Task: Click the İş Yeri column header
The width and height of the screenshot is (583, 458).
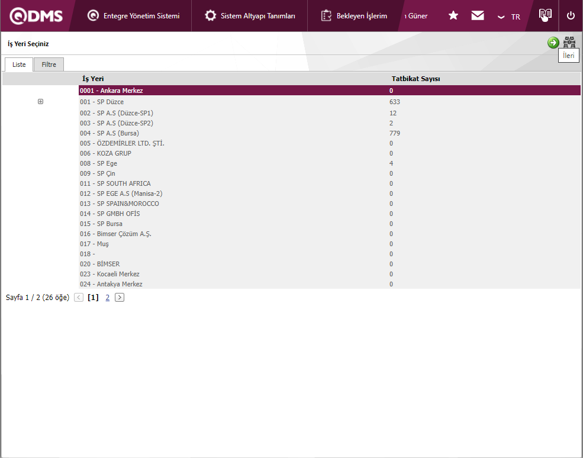Action: pyautogui.click(x=93, y=79)
